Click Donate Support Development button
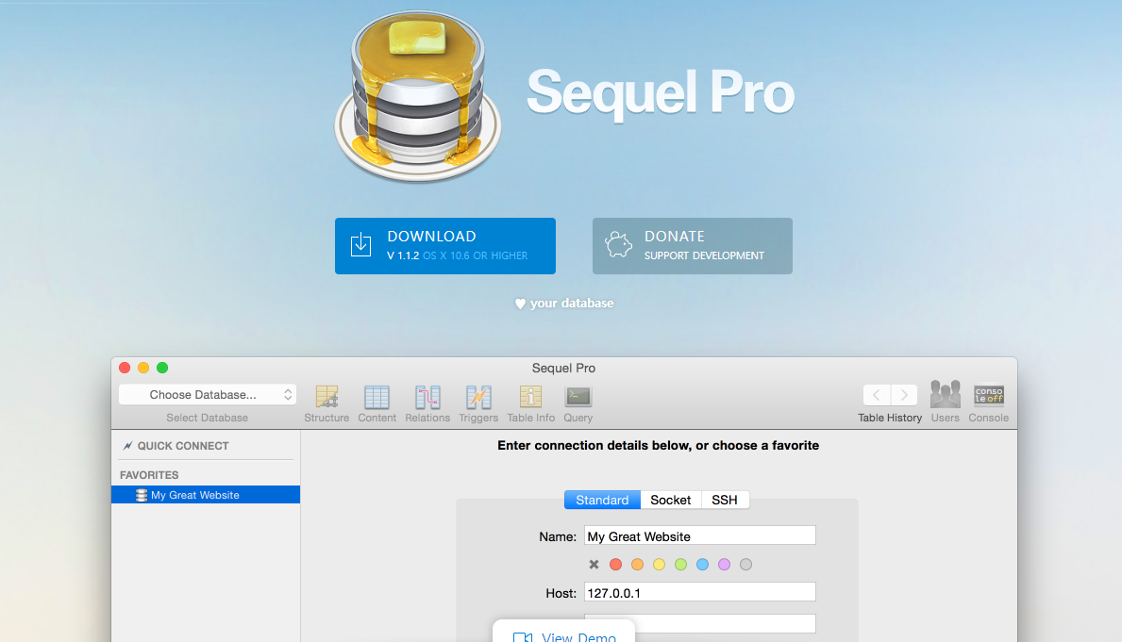 693,246
